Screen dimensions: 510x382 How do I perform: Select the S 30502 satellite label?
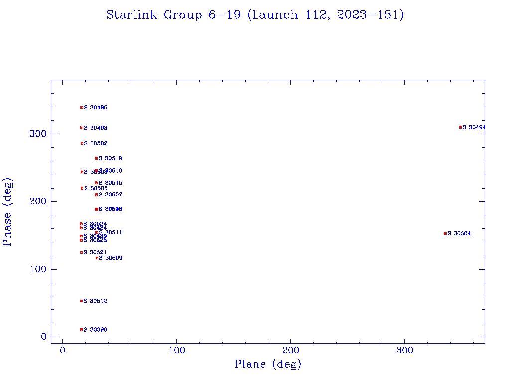96,143
